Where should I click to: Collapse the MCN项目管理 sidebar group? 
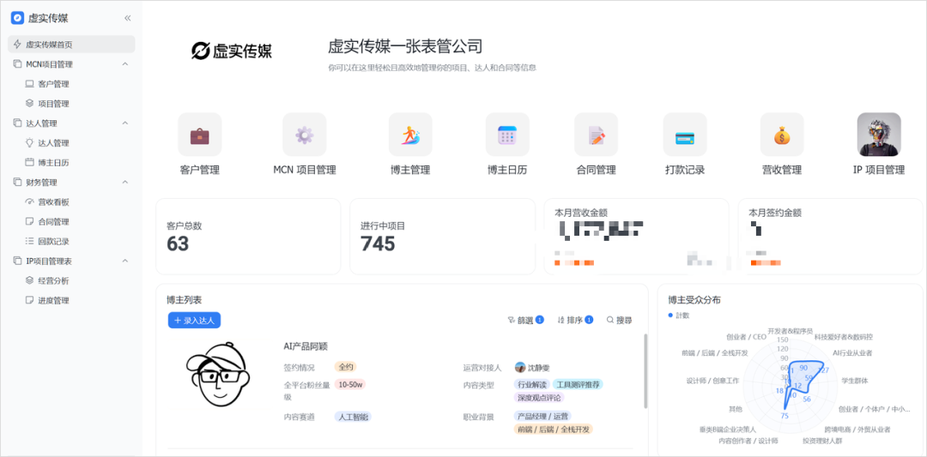pyautogui.click(x=124, y=64)
